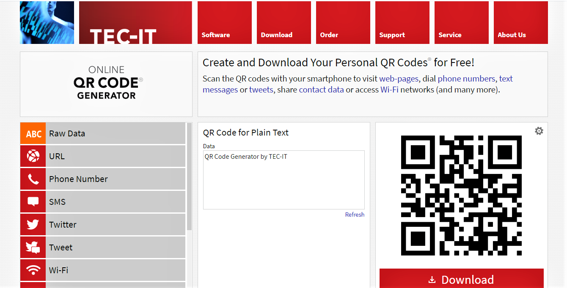Click the Tweet bird-with-bubble icon
The width and height of the screenshot is (567, 288).
[x=33, y=247]
